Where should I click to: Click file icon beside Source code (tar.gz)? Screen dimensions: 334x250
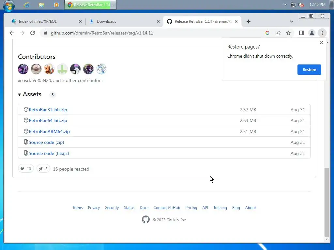26,153
